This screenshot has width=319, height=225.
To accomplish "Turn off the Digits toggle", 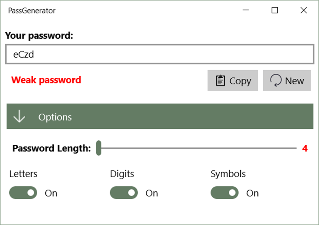I will point(124,193).
